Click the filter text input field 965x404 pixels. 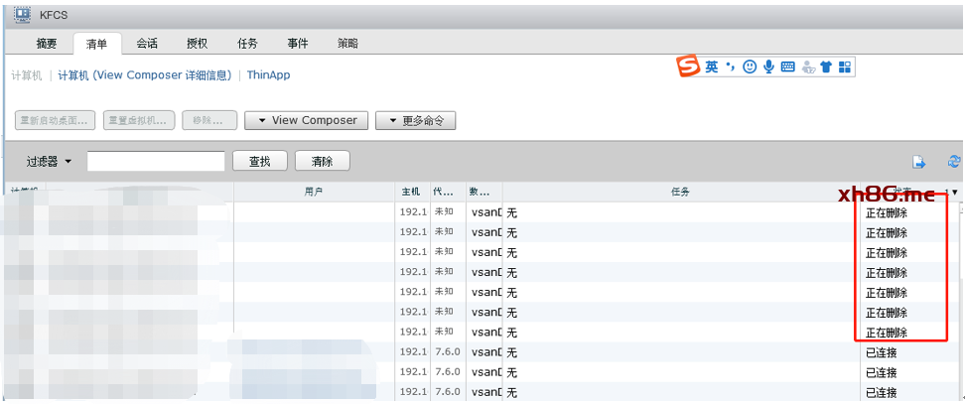point(156,162)
